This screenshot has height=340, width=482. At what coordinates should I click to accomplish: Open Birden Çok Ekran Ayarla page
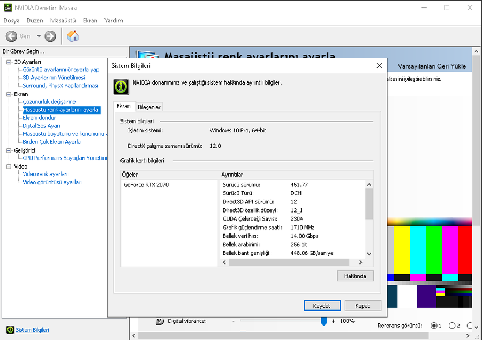51,142
